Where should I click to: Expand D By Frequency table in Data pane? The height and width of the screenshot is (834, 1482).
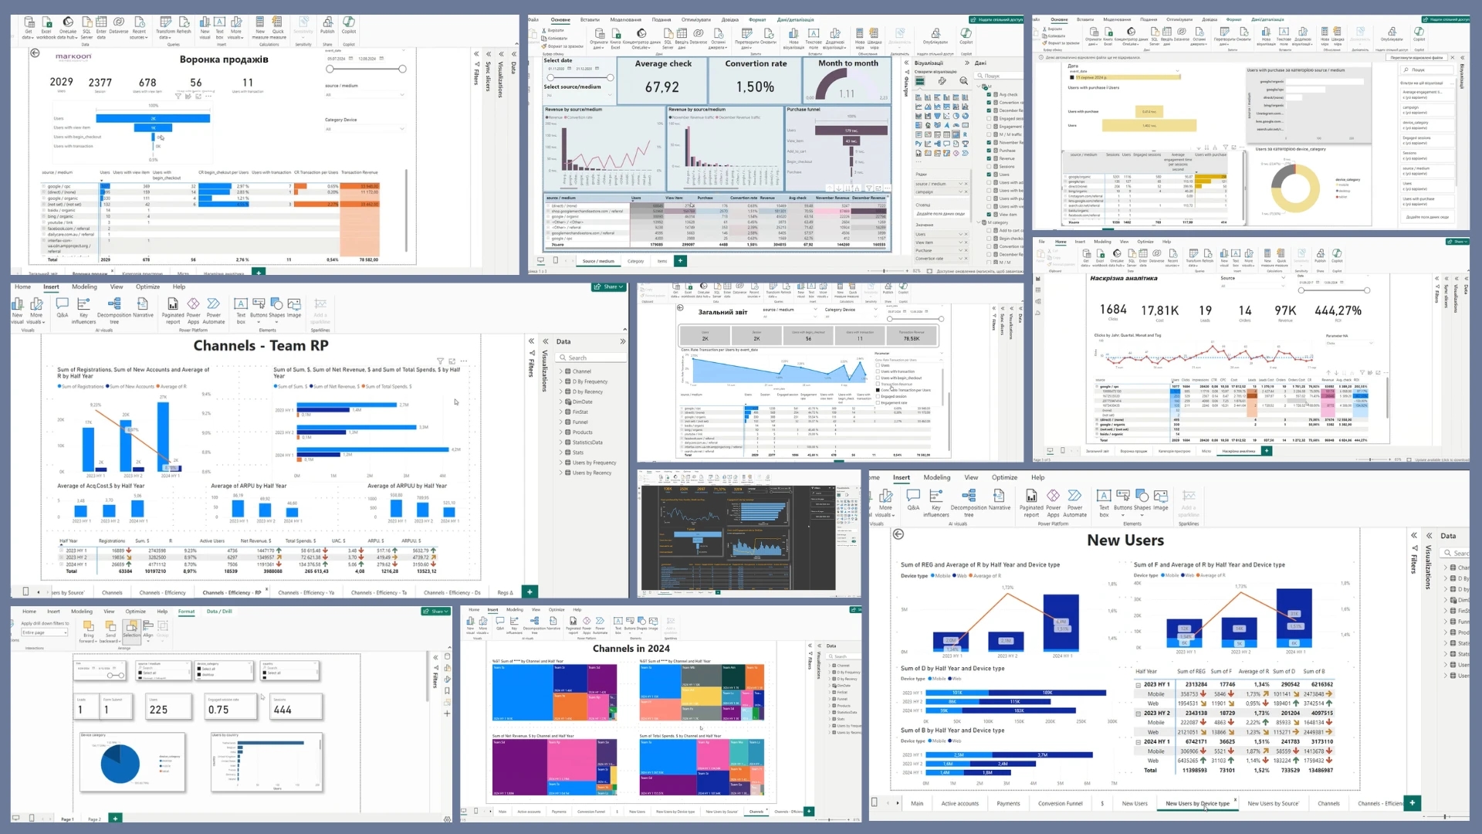point(561,381)
